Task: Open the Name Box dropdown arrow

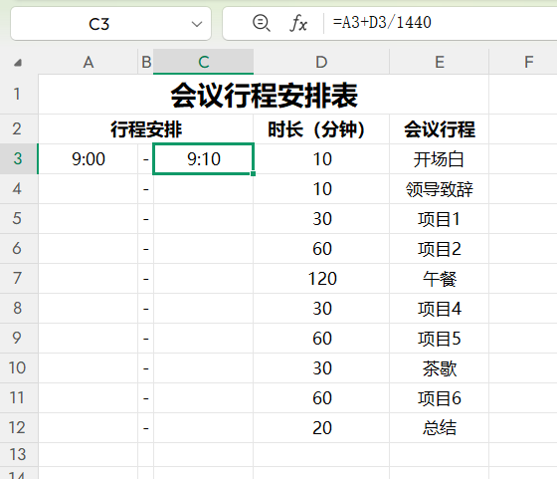Action: [197, 24]
